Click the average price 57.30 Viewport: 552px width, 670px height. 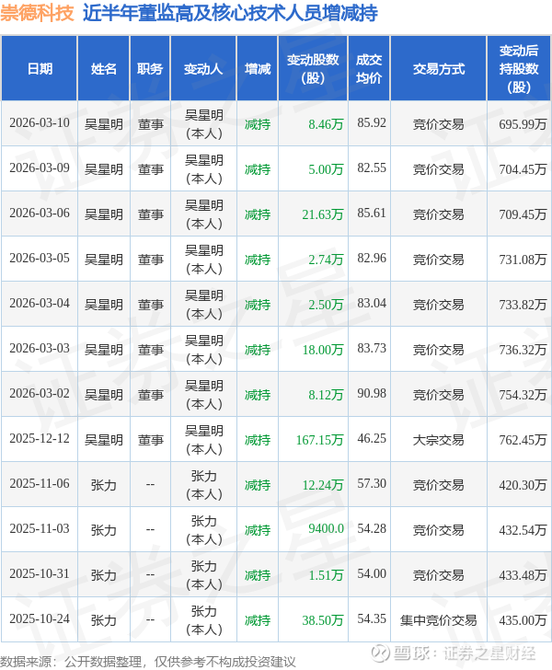[x=372, y=484]
